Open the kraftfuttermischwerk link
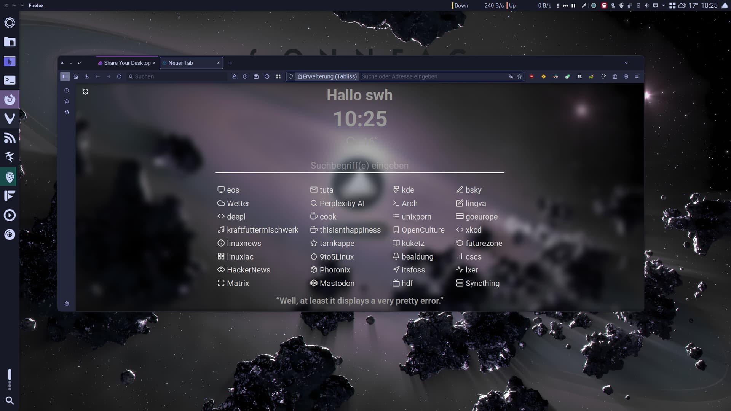 258,230
